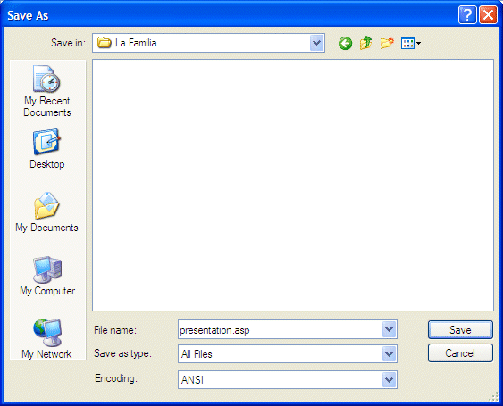Click the Save button
The image size is (503, 406).
tap(460, 330)
